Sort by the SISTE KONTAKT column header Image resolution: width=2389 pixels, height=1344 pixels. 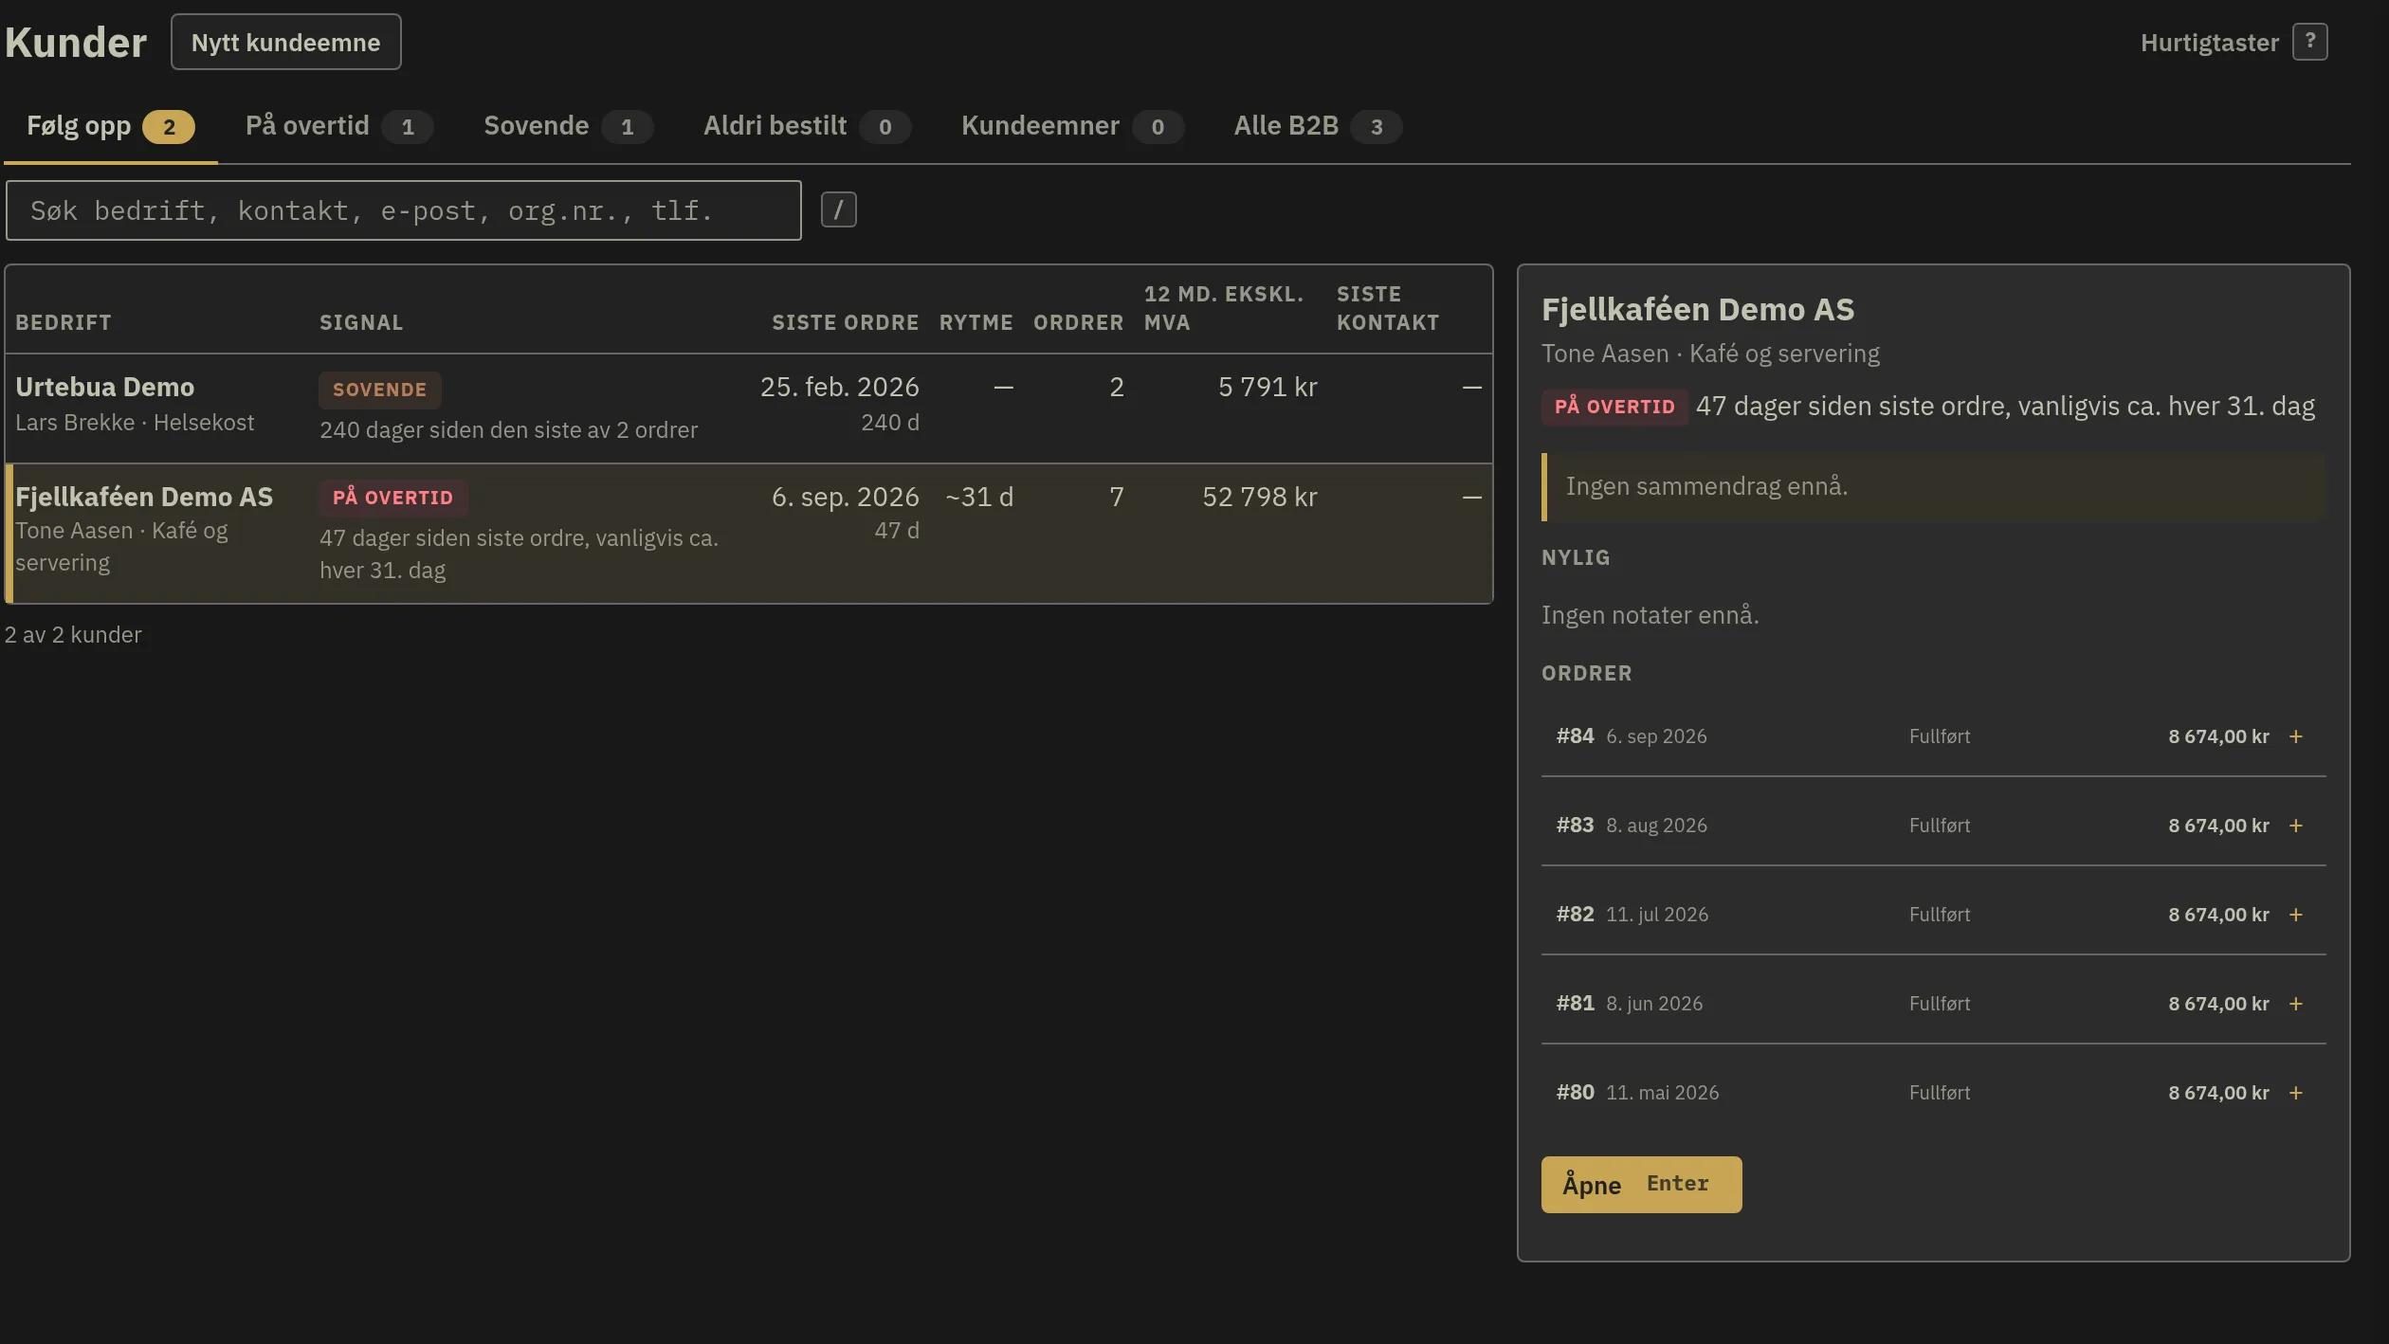click(1388, 308)
